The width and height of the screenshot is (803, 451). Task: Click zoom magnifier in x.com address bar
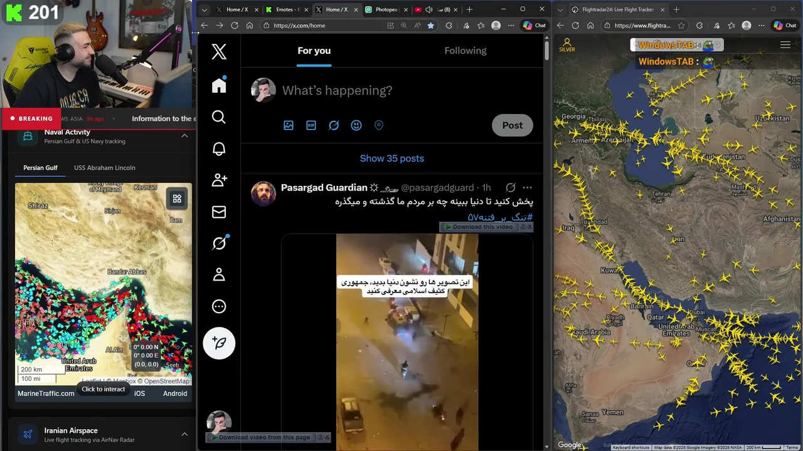pyautogui.click(x=403, y=26)
